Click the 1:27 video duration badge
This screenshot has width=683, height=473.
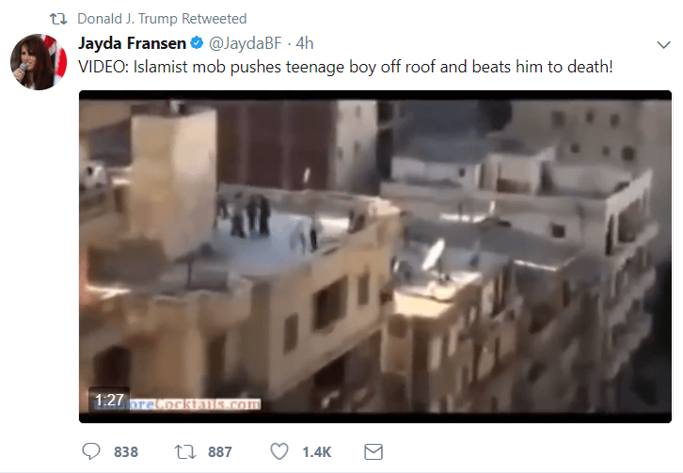[x=109, y=400]
